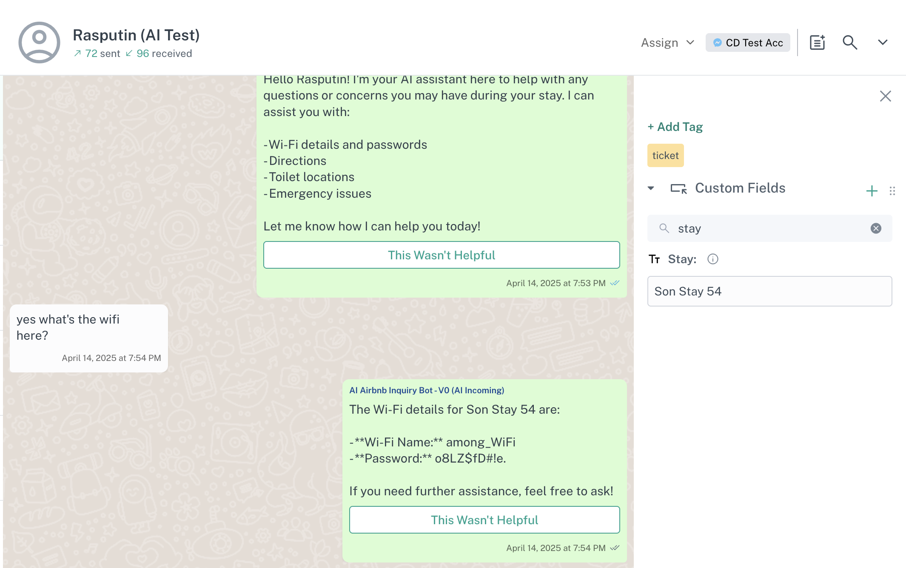Screen dimensions: 906x568
Task: Open the new note composer icon
Action: click(x=817, y=42)
